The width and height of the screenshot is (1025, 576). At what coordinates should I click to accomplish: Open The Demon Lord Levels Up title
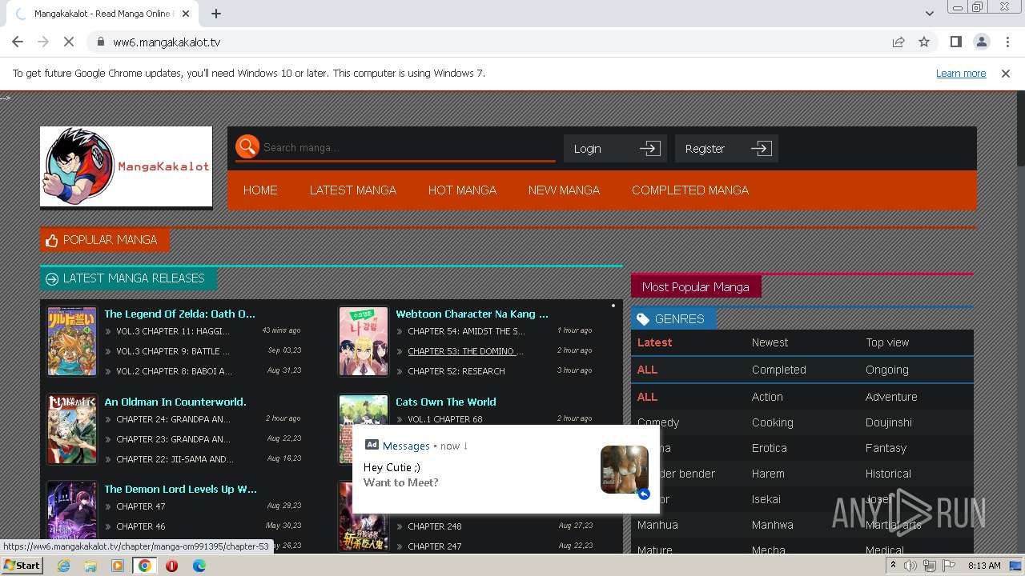(180, 489)
